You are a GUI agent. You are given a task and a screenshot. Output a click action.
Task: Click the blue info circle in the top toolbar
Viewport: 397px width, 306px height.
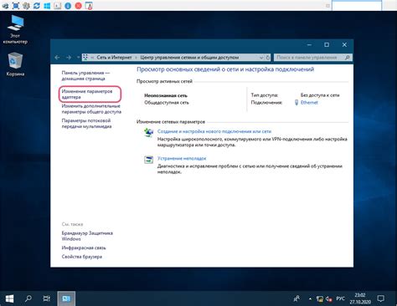coord(68,6)
